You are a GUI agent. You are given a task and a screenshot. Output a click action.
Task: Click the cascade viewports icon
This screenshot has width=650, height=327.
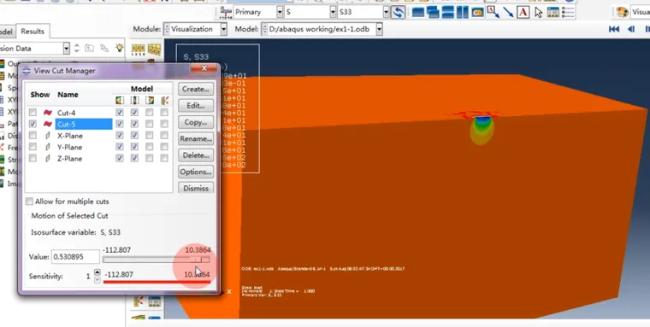(x=433, y=13)
